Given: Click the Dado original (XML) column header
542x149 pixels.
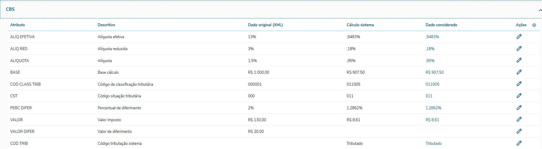Looking at the screenshot, I should (265, 25).
